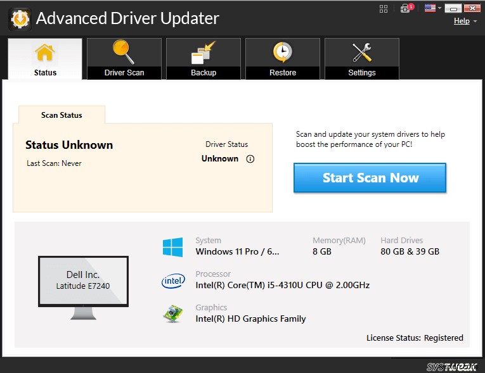This screenshot has width=485, height=373.
Task: Open the Backup tab
Action: pos(204,59)
